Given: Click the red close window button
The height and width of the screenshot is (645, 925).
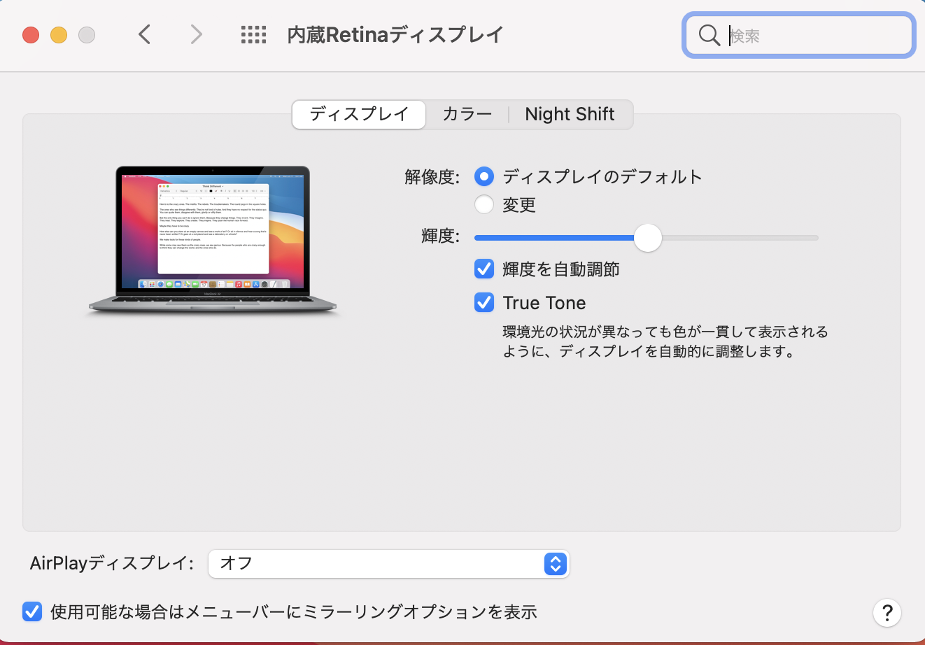Looking at the screenshot, I should tap(31, 34).
